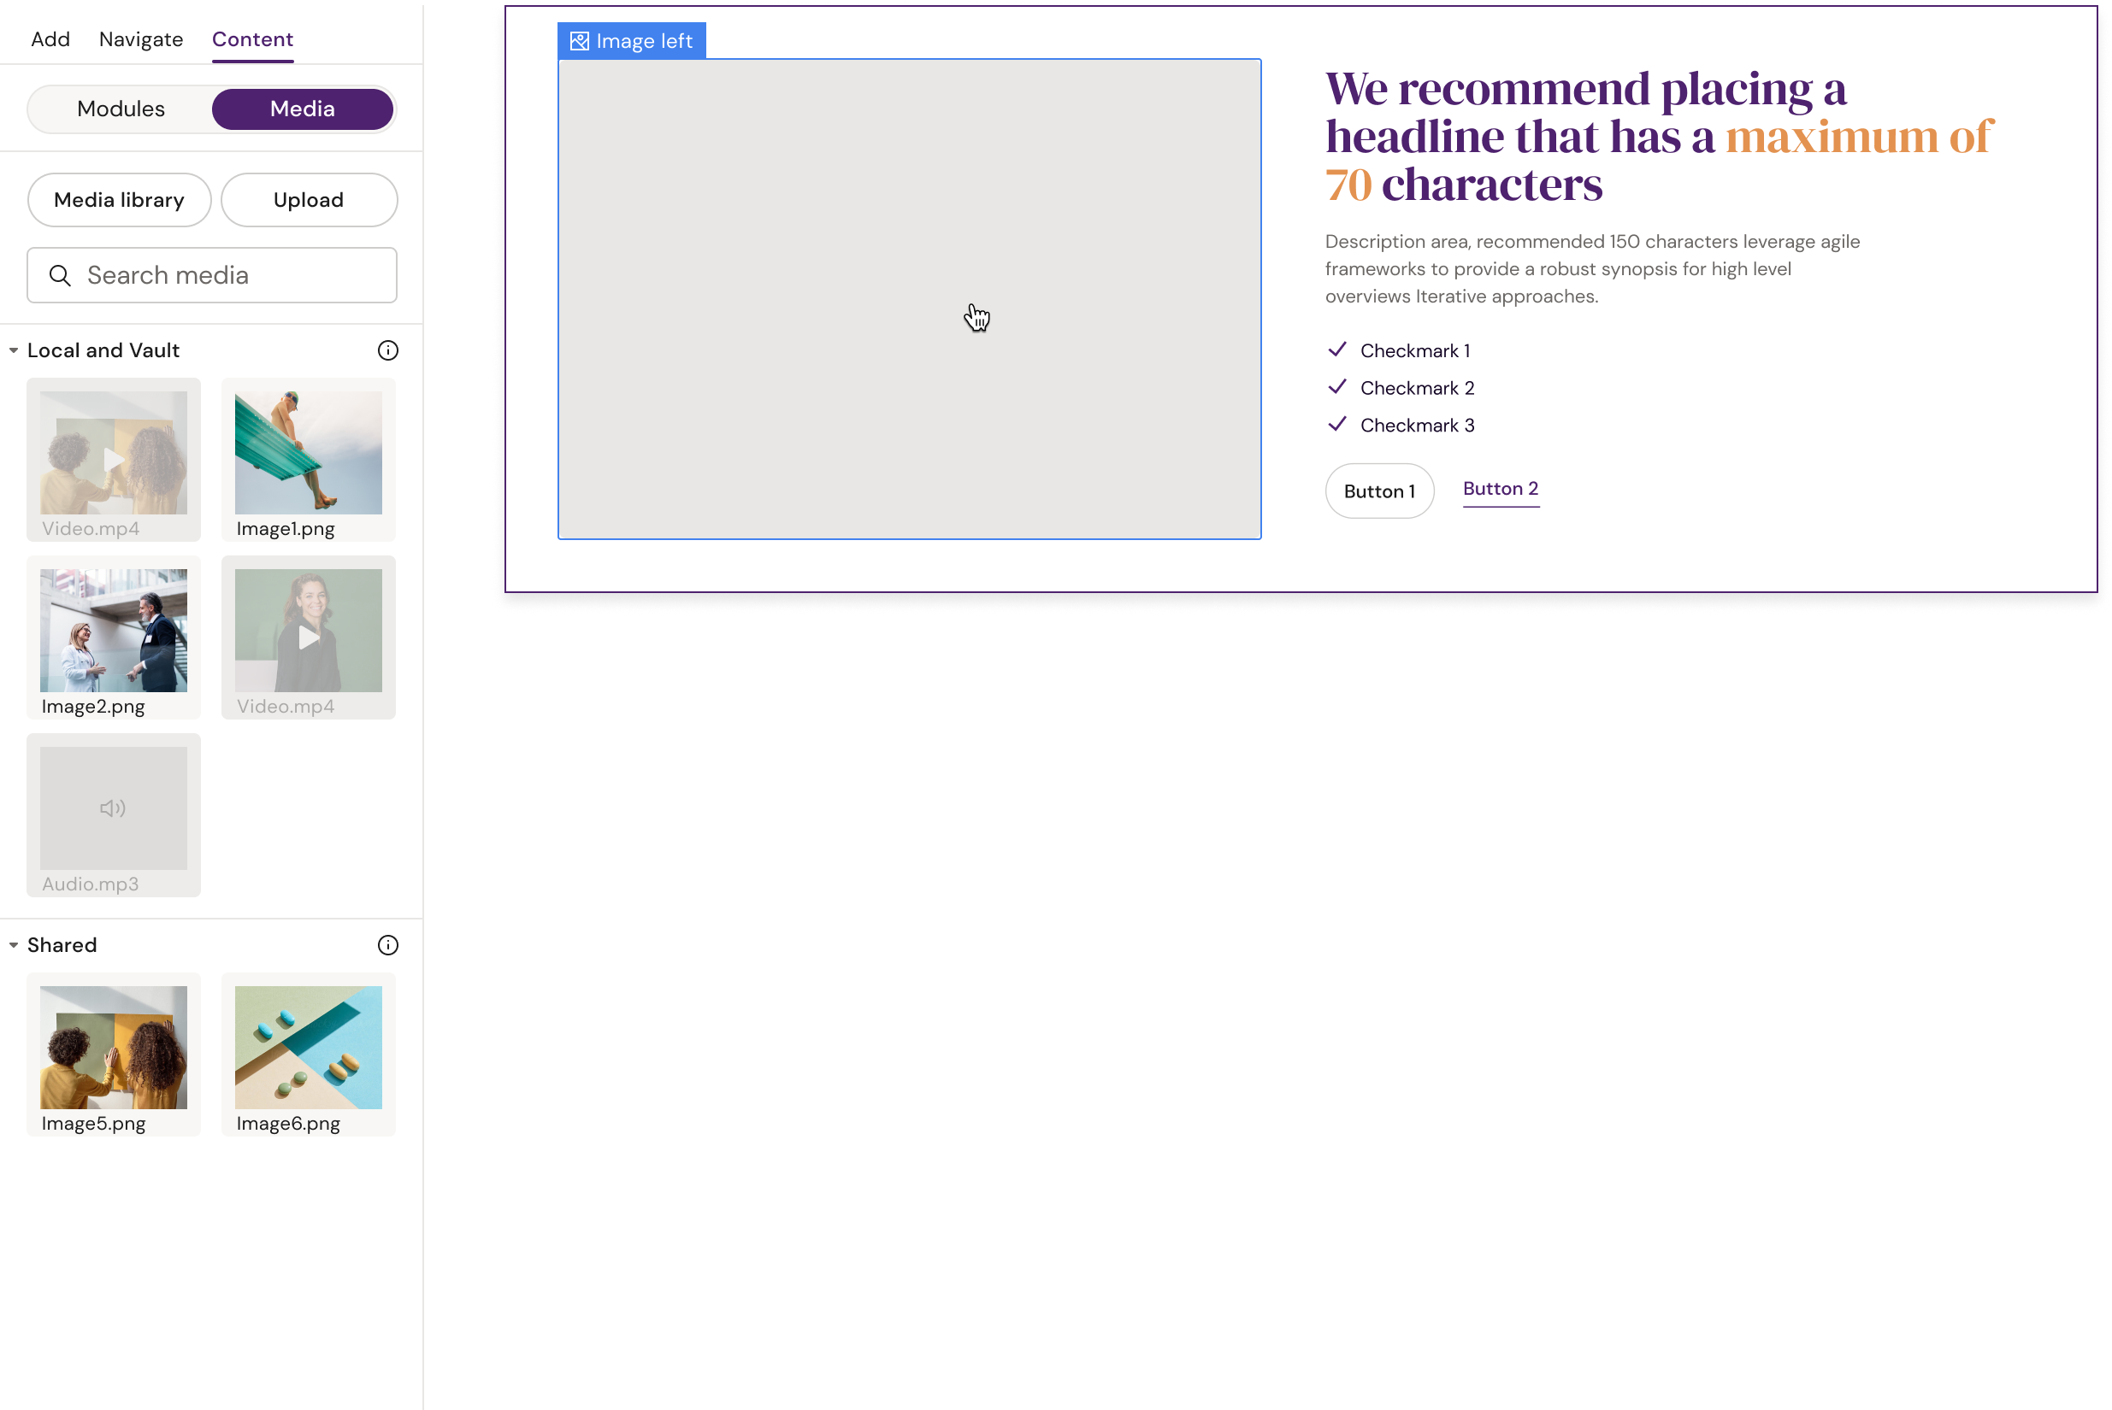Select the play icon on the second Video.mp4
The width and height of the screenshot is (2112, 1410).
(x=308, y=638)
